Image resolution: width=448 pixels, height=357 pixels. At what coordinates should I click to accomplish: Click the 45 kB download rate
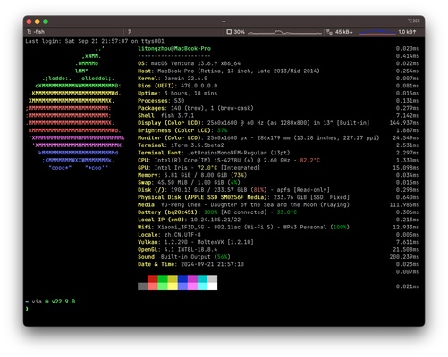coord(343,32)
